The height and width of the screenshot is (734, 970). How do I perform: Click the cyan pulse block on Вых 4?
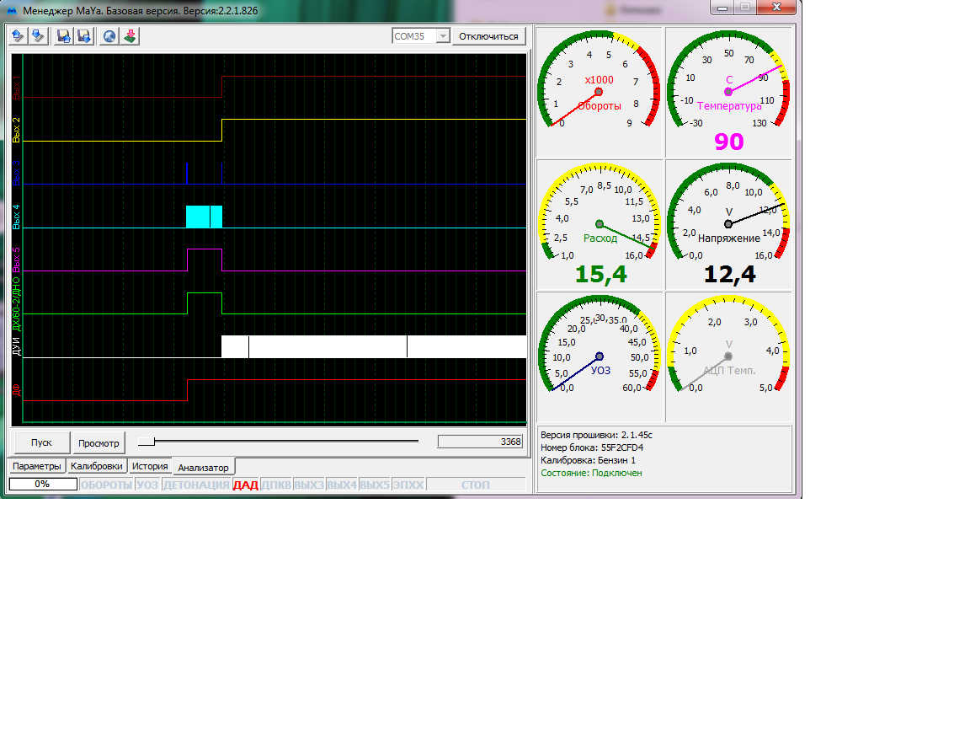point(204,217)
